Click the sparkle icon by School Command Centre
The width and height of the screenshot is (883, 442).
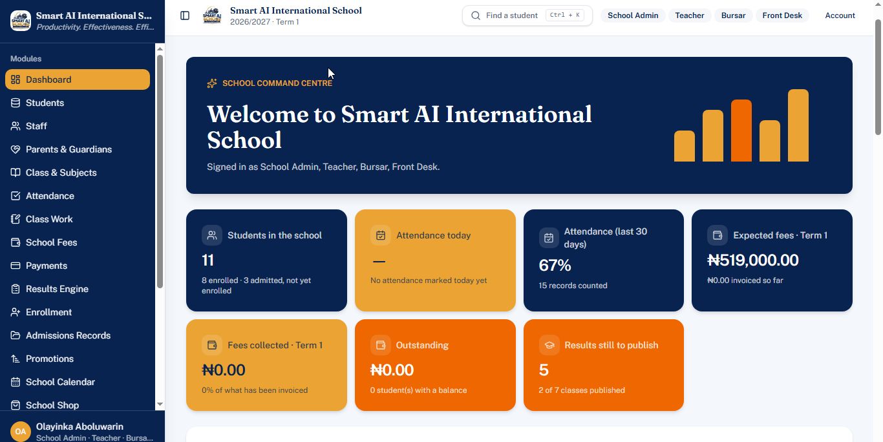click(212, 83)
